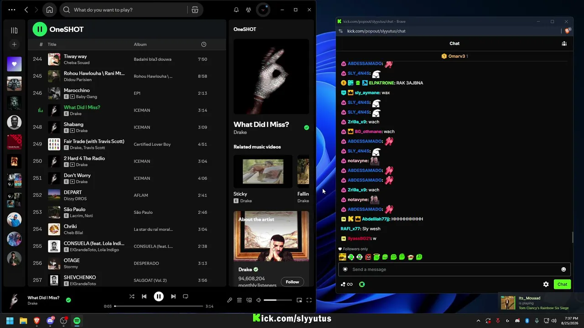Screen dimensions: 584x328
Task: Connect to a device icon
Action: [x=249, y=300]
